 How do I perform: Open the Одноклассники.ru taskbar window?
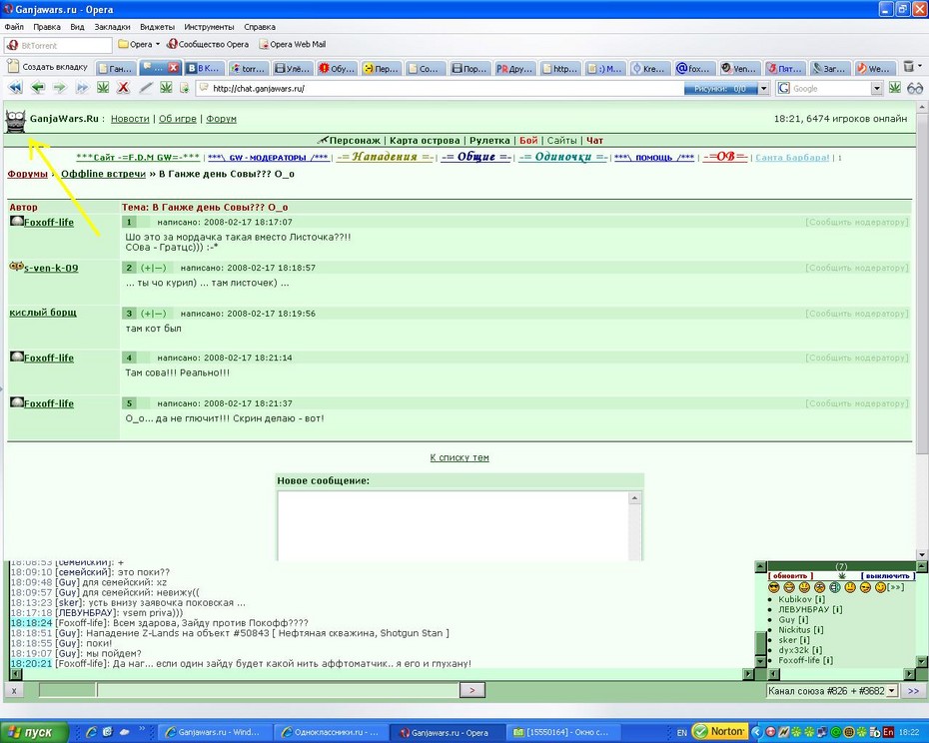pyautogui.click(x=331, y=732)
